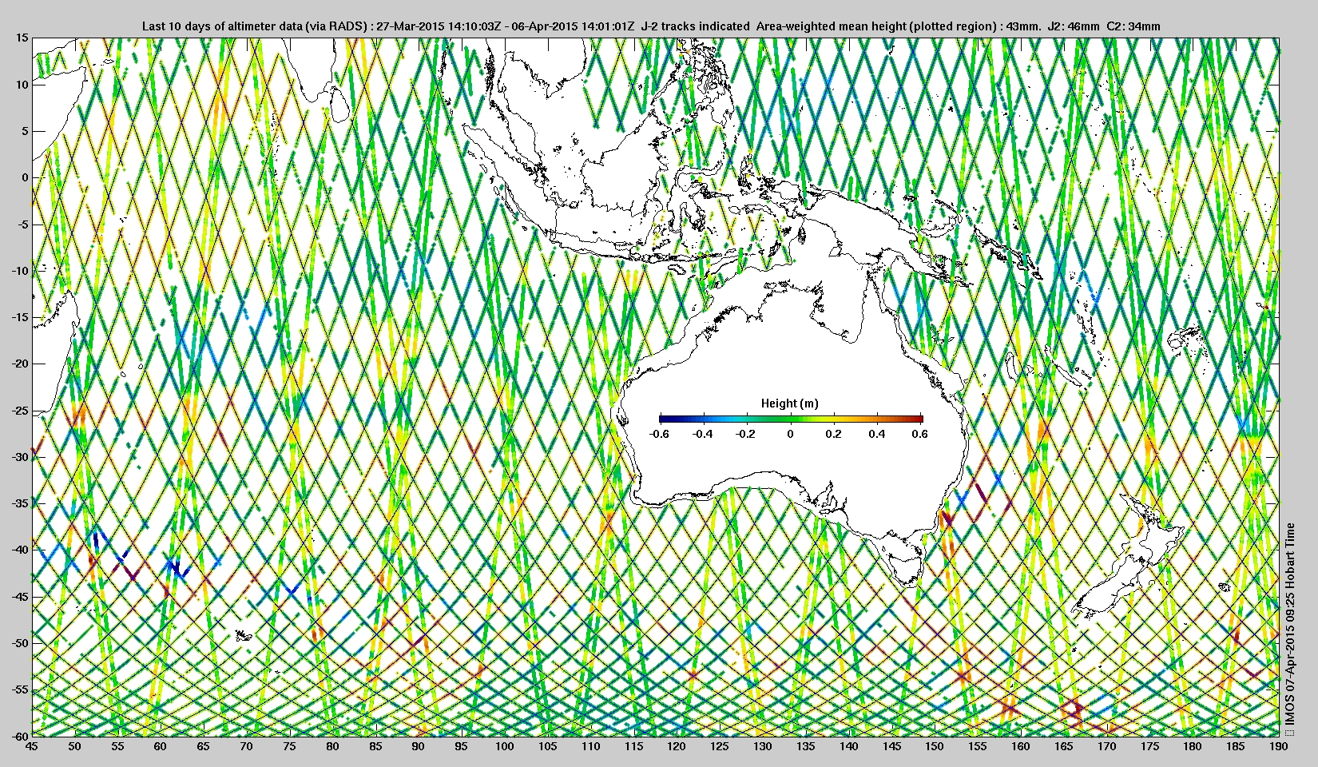Click latitude axis label -55
This screenshot has width=1318, height=767.
click(x=19, y=690)
